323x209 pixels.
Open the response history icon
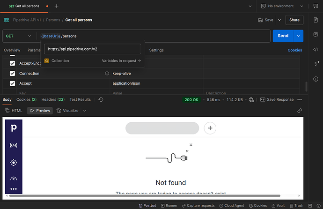[101, 99]
